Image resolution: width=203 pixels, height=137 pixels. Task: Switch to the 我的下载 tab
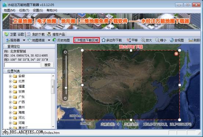36,34
